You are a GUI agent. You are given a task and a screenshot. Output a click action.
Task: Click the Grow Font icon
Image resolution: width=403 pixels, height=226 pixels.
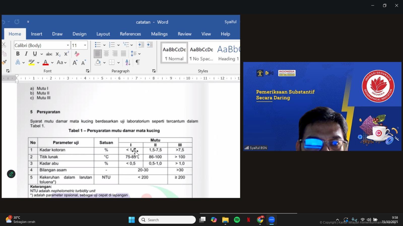(75, 63)
